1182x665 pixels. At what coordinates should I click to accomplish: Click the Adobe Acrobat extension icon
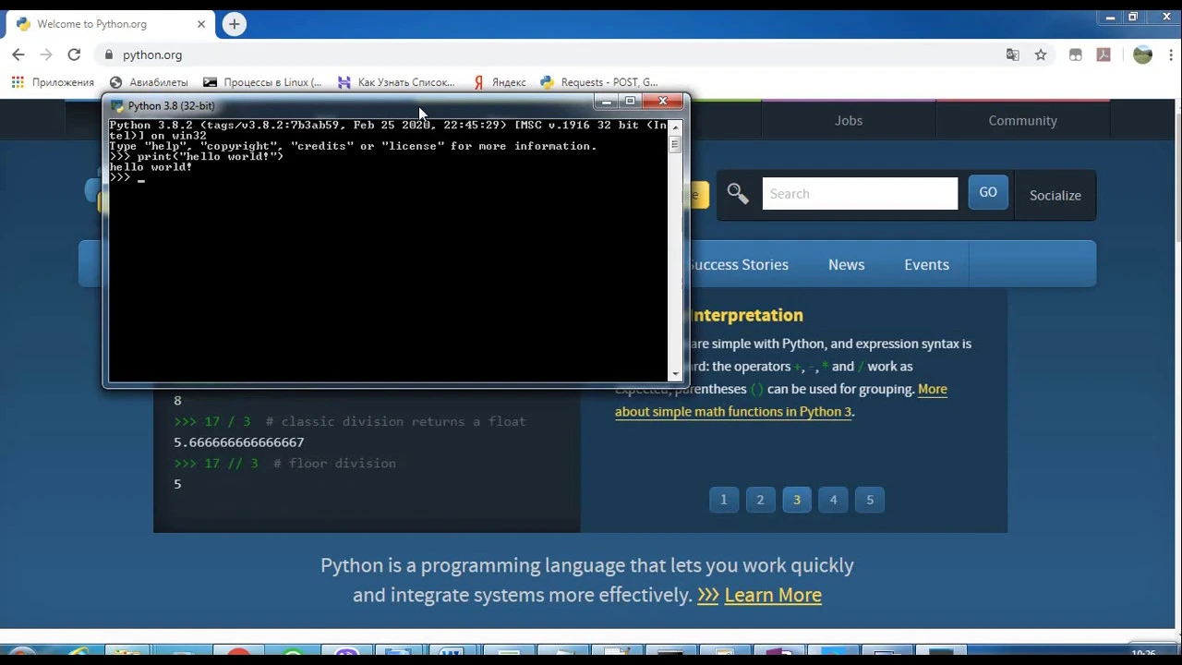click(x=1104, y=54)
